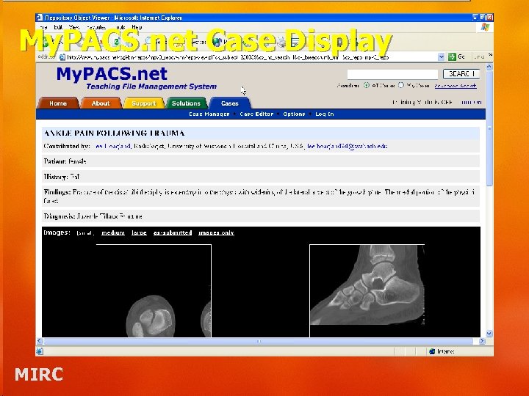Viewport: 529px width, 396px height.
Task: Open Case Editor in the blue bar
Action: [x=256, y=114]
